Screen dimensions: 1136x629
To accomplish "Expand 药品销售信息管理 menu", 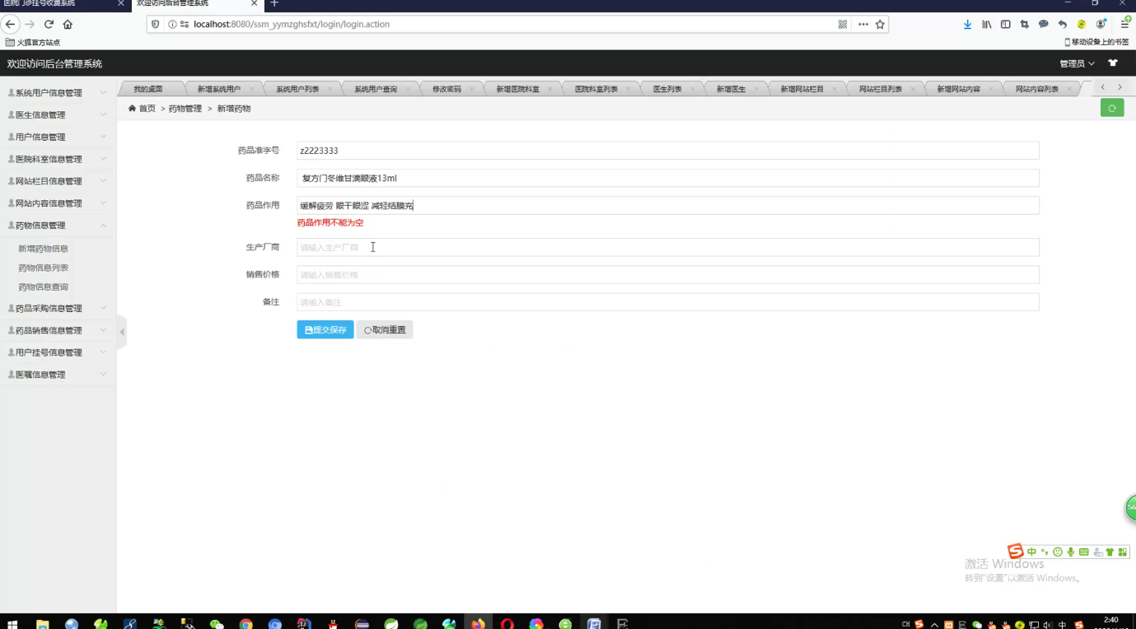I will [x=58, y=330].
